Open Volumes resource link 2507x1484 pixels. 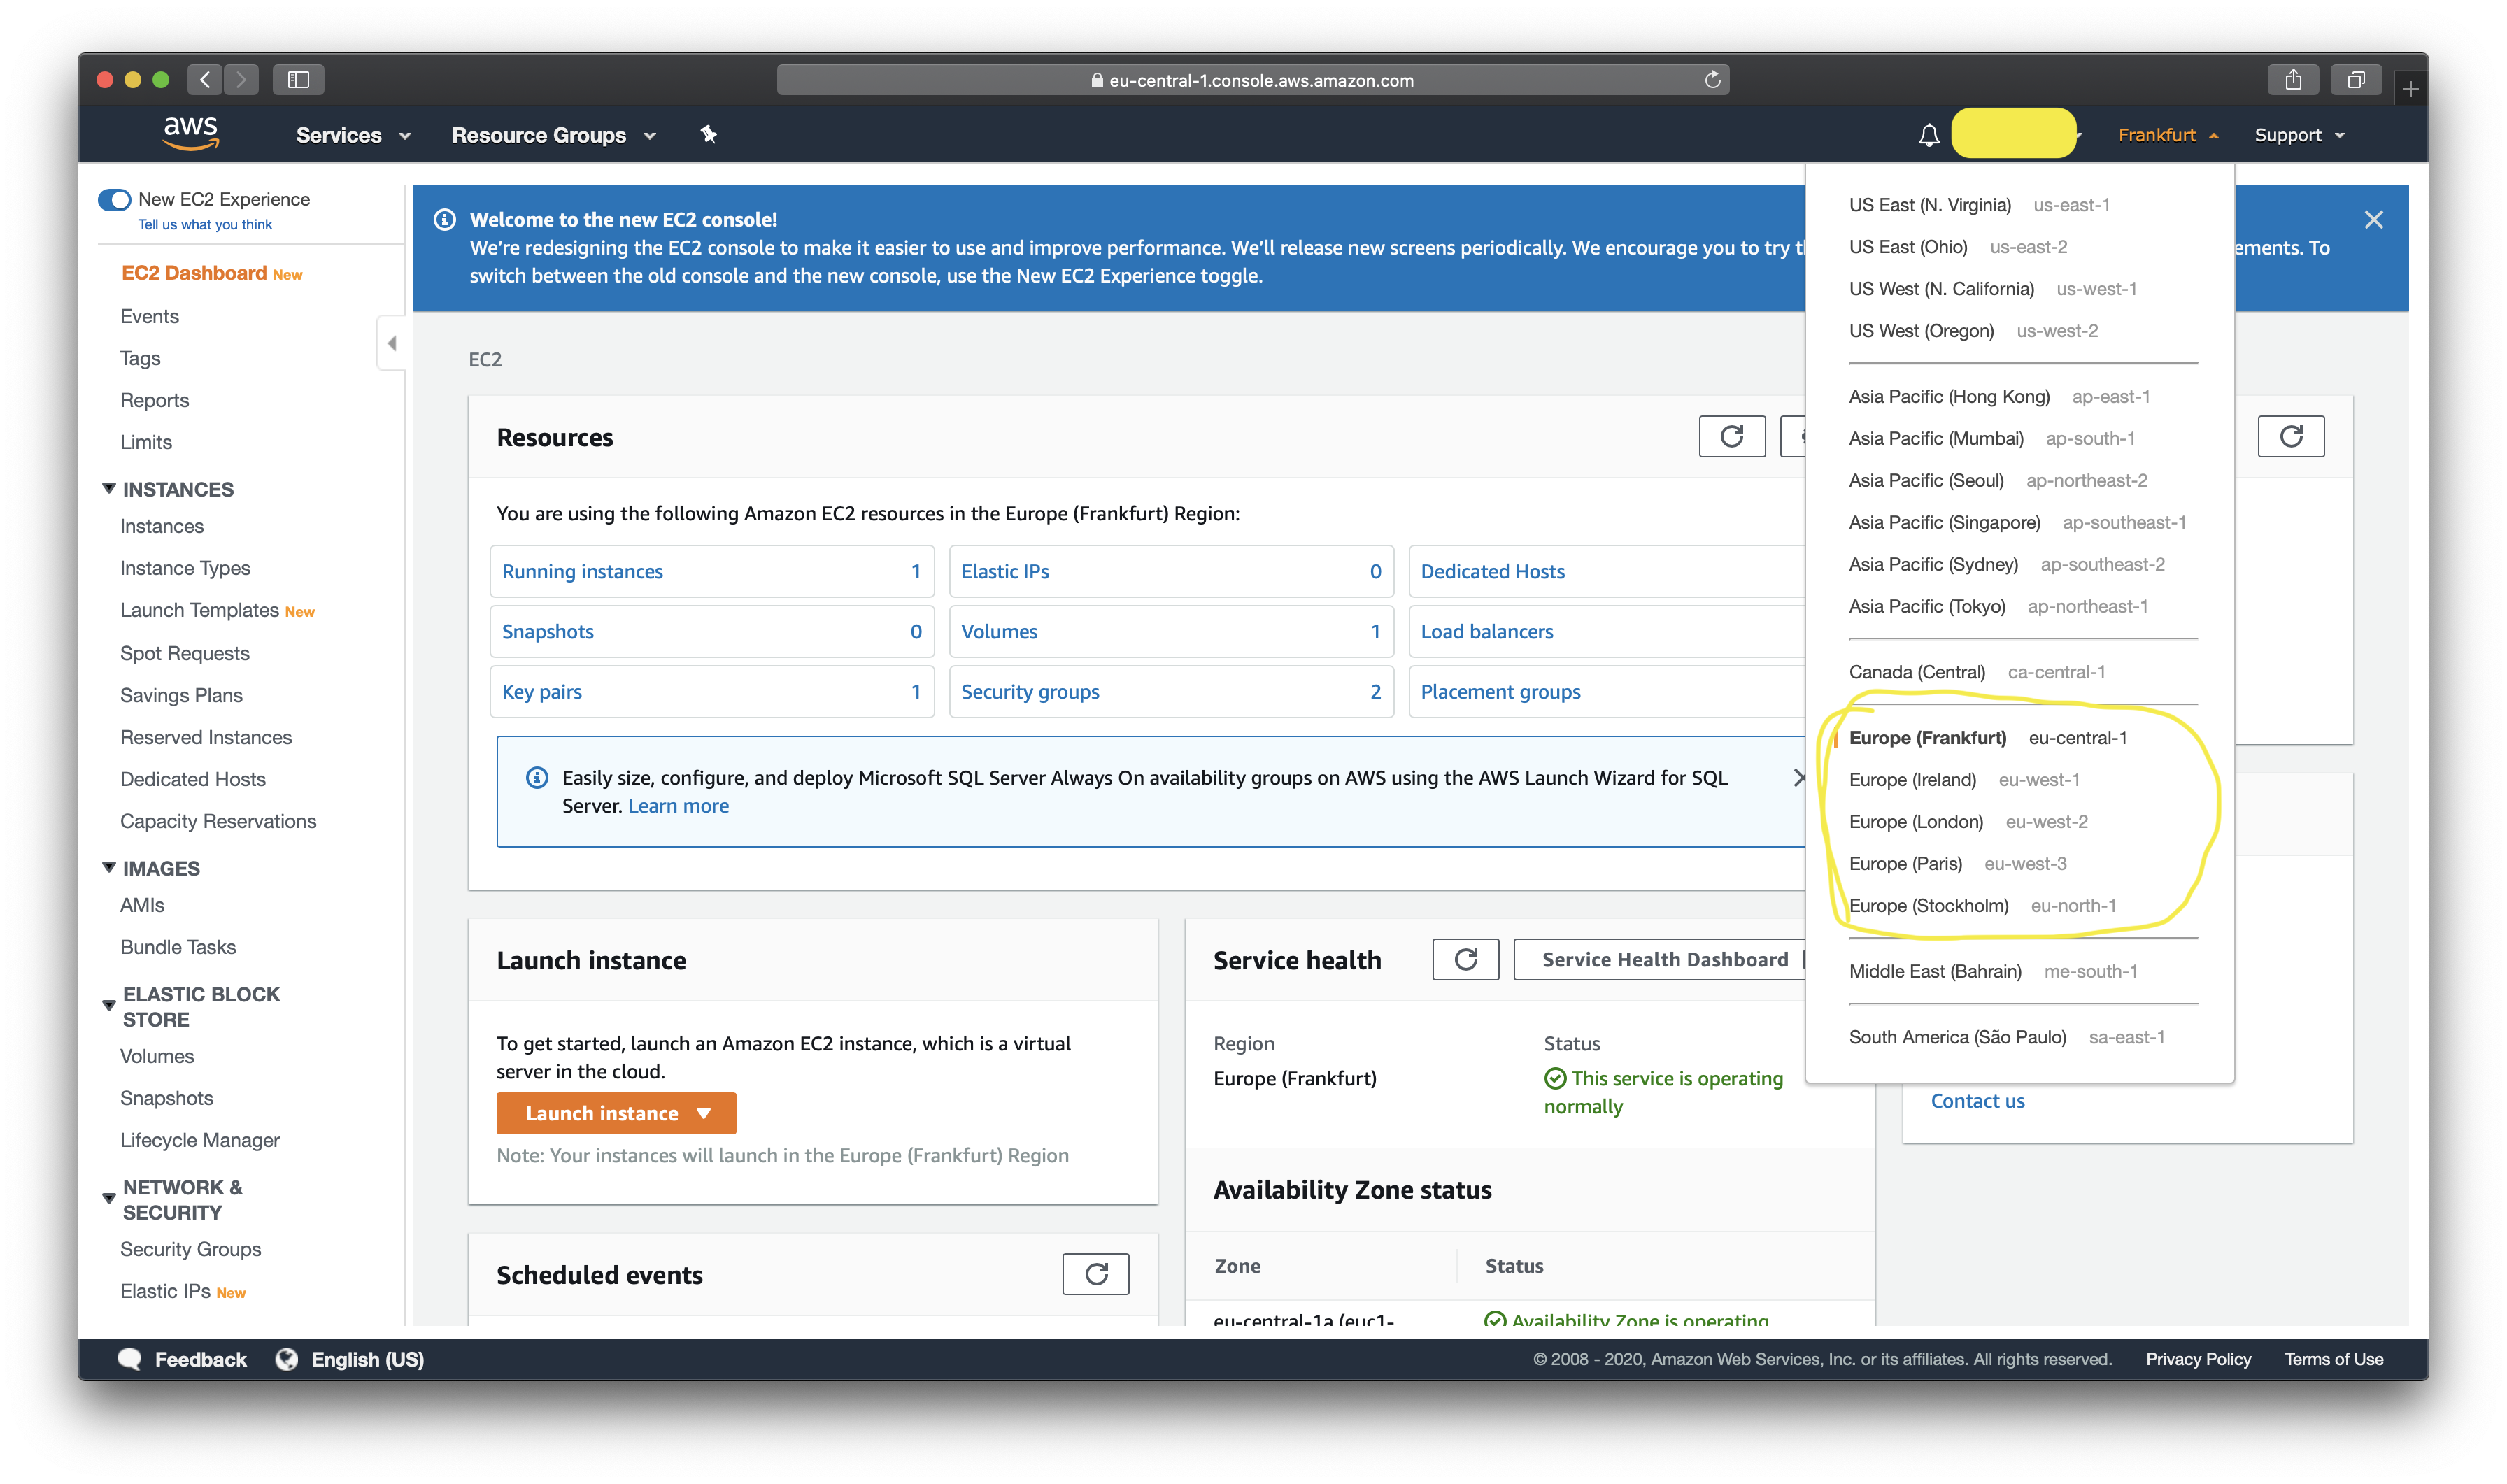(x=1170, y=631)
